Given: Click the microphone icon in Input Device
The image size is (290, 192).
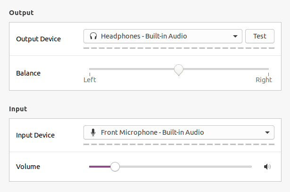Looking at the screenshot, I should tap(93, 132).
